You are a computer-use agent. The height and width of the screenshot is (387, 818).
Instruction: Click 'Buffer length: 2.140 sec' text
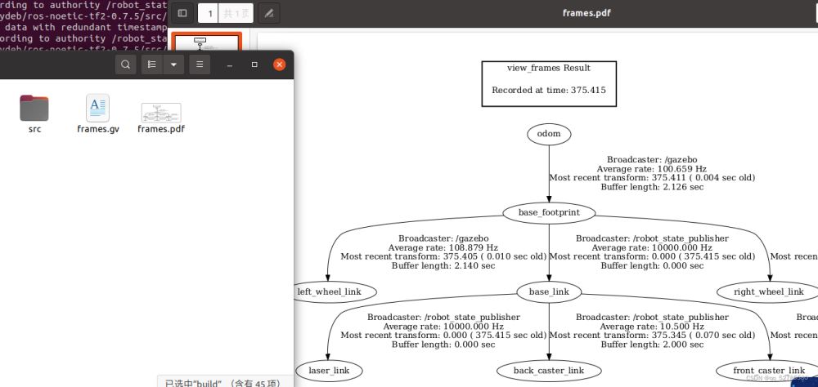(443, 265)
